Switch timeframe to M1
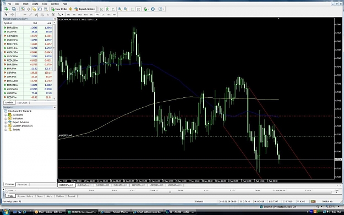This screenshot has height=215, width=344. tap(68, 14)
